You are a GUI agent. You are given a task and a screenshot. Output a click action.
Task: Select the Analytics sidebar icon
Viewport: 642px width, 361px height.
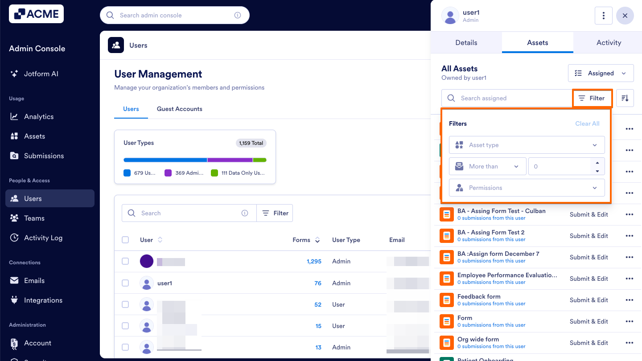pos(14,116)
